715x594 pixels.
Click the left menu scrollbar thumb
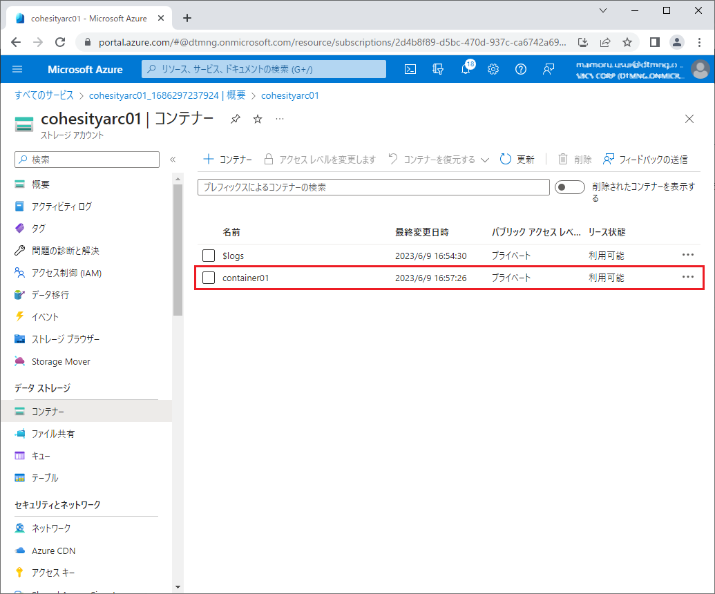pos(178,250)
